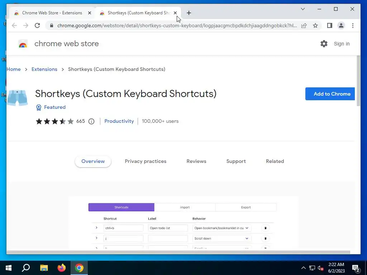Show hidden tray icons chevron
This screenshot has width=367, height=275.
pos(303,268)
